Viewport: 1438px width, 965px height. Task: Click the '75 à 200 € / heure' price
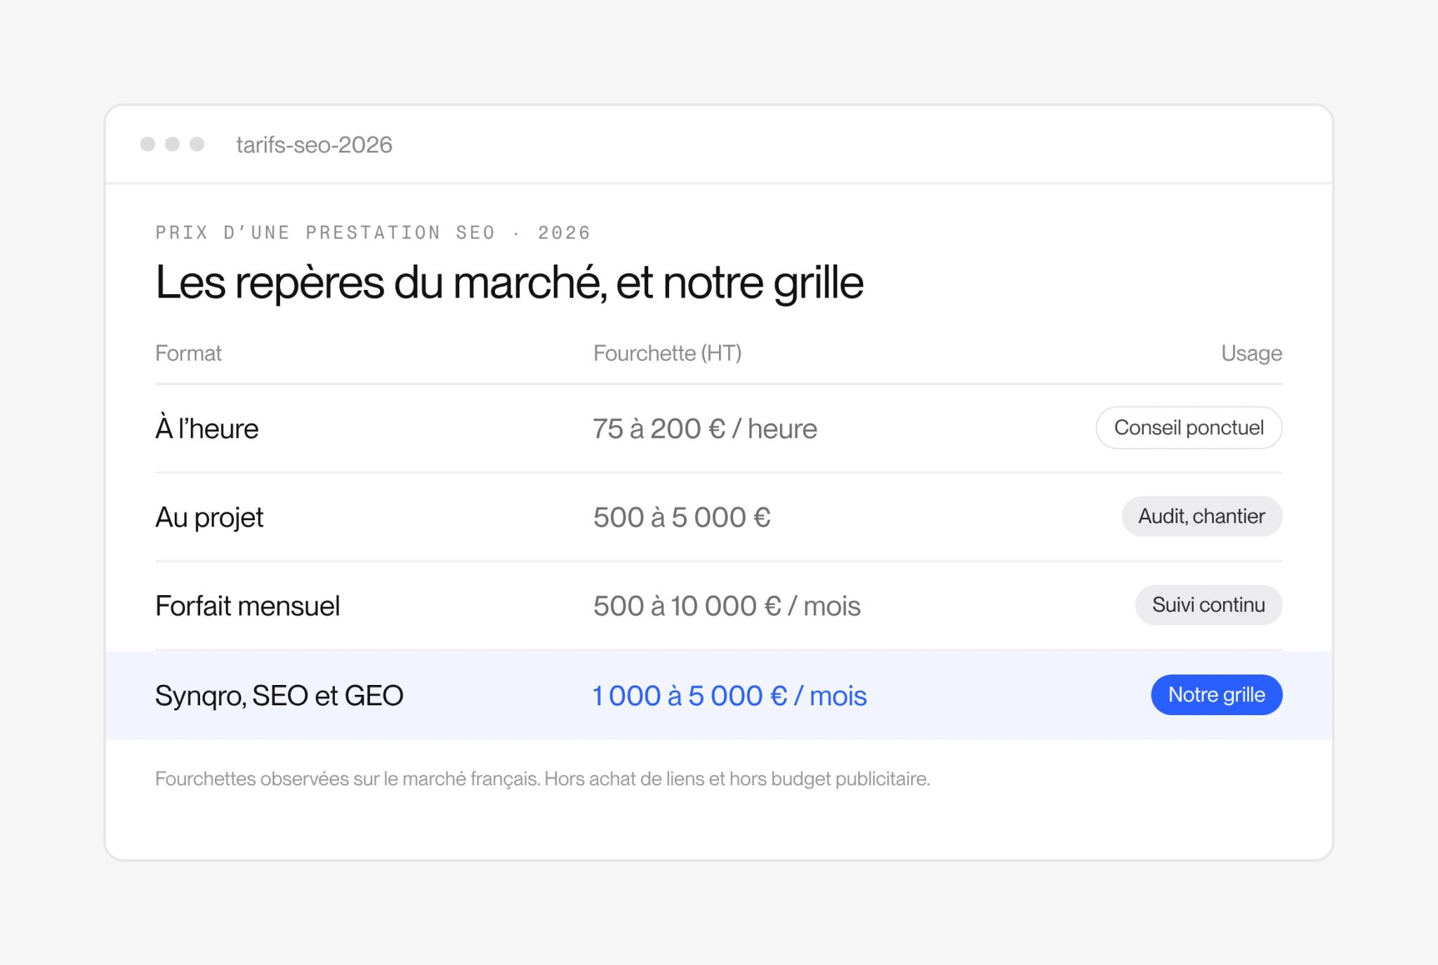tap(705, 428)
